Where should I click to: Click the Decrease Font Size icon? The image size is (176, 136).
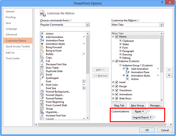click(42, 64)
